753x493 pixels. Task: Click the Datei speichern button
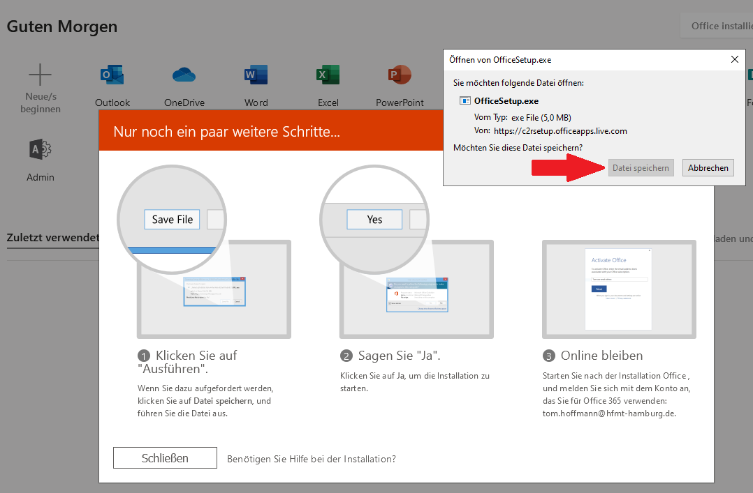tap(641, 168)
